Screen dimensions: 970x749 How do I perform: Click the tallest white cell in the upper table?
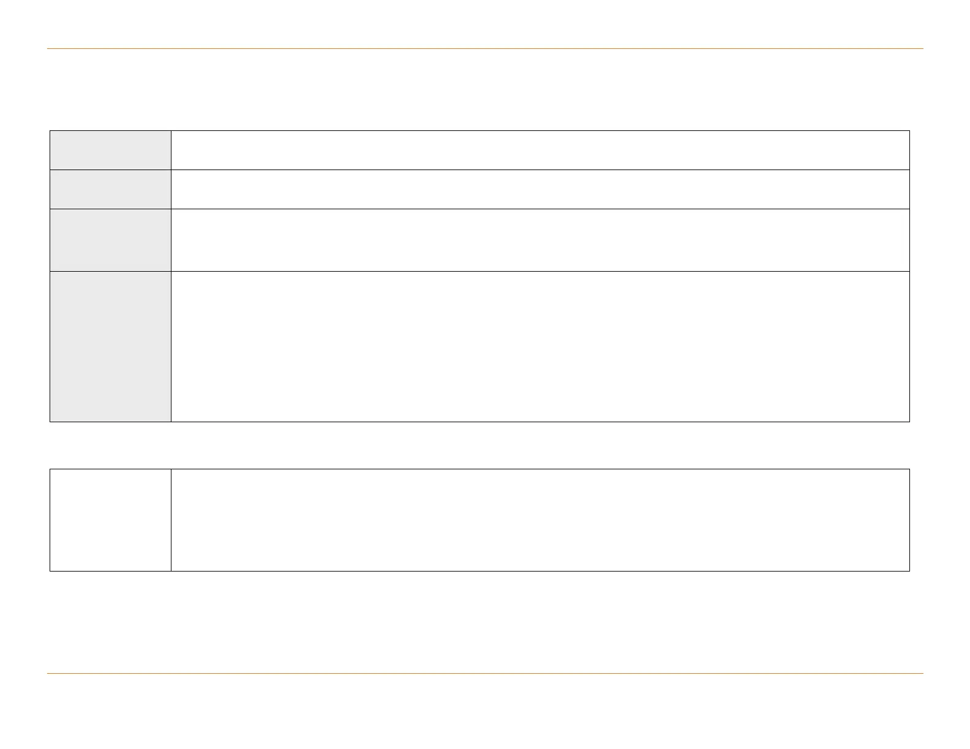(540, 346)
